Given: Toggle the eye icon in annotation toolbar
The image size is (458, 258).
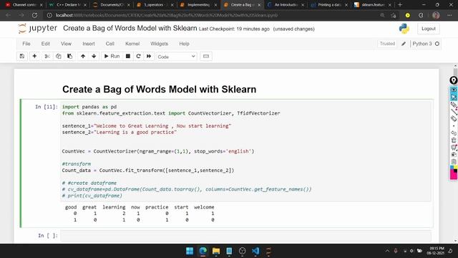Looking at the screenshot, I should coord(453,90).
